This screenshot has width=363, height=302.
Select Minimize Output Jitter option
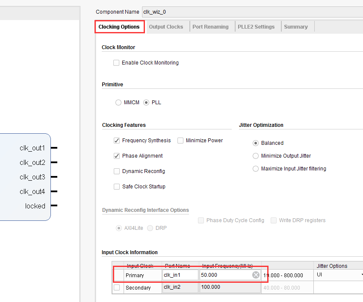click(256, 156)
